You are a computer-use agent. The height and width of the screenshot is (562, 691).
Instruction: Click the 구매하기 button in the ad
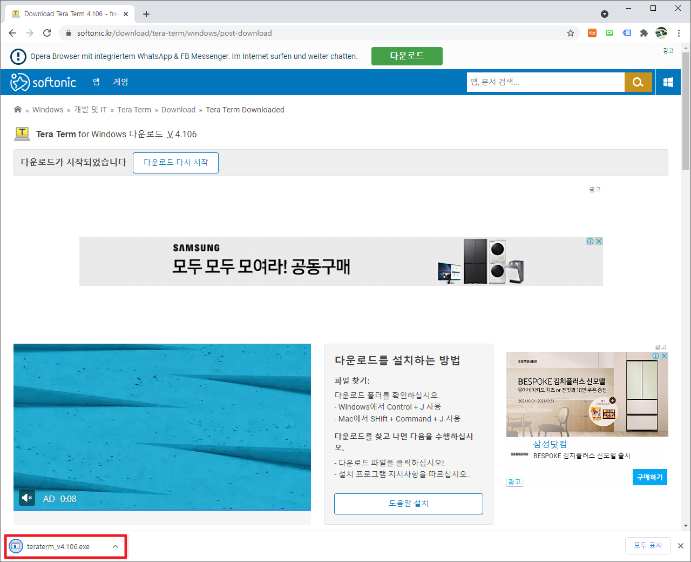[650, 477]
